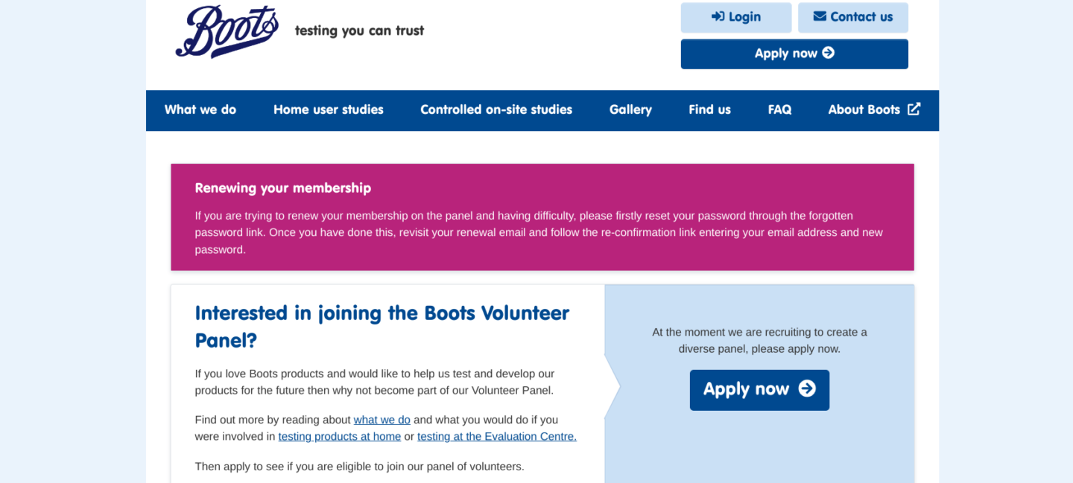Image resolution: width=1073 pixels, height=483 pixels.
Task: Open the What we do menu item
Action: (200, 110)
